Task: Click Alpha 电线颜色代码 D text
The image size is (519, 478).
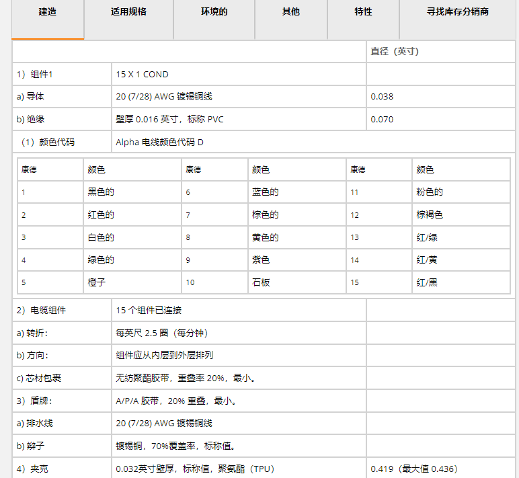Action: (159, 142)
